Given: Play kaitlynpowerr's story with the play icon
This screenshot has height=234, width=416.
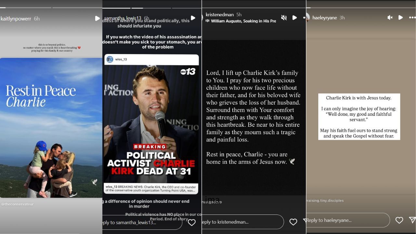Looking at the screenshot, I should point(97,19).
